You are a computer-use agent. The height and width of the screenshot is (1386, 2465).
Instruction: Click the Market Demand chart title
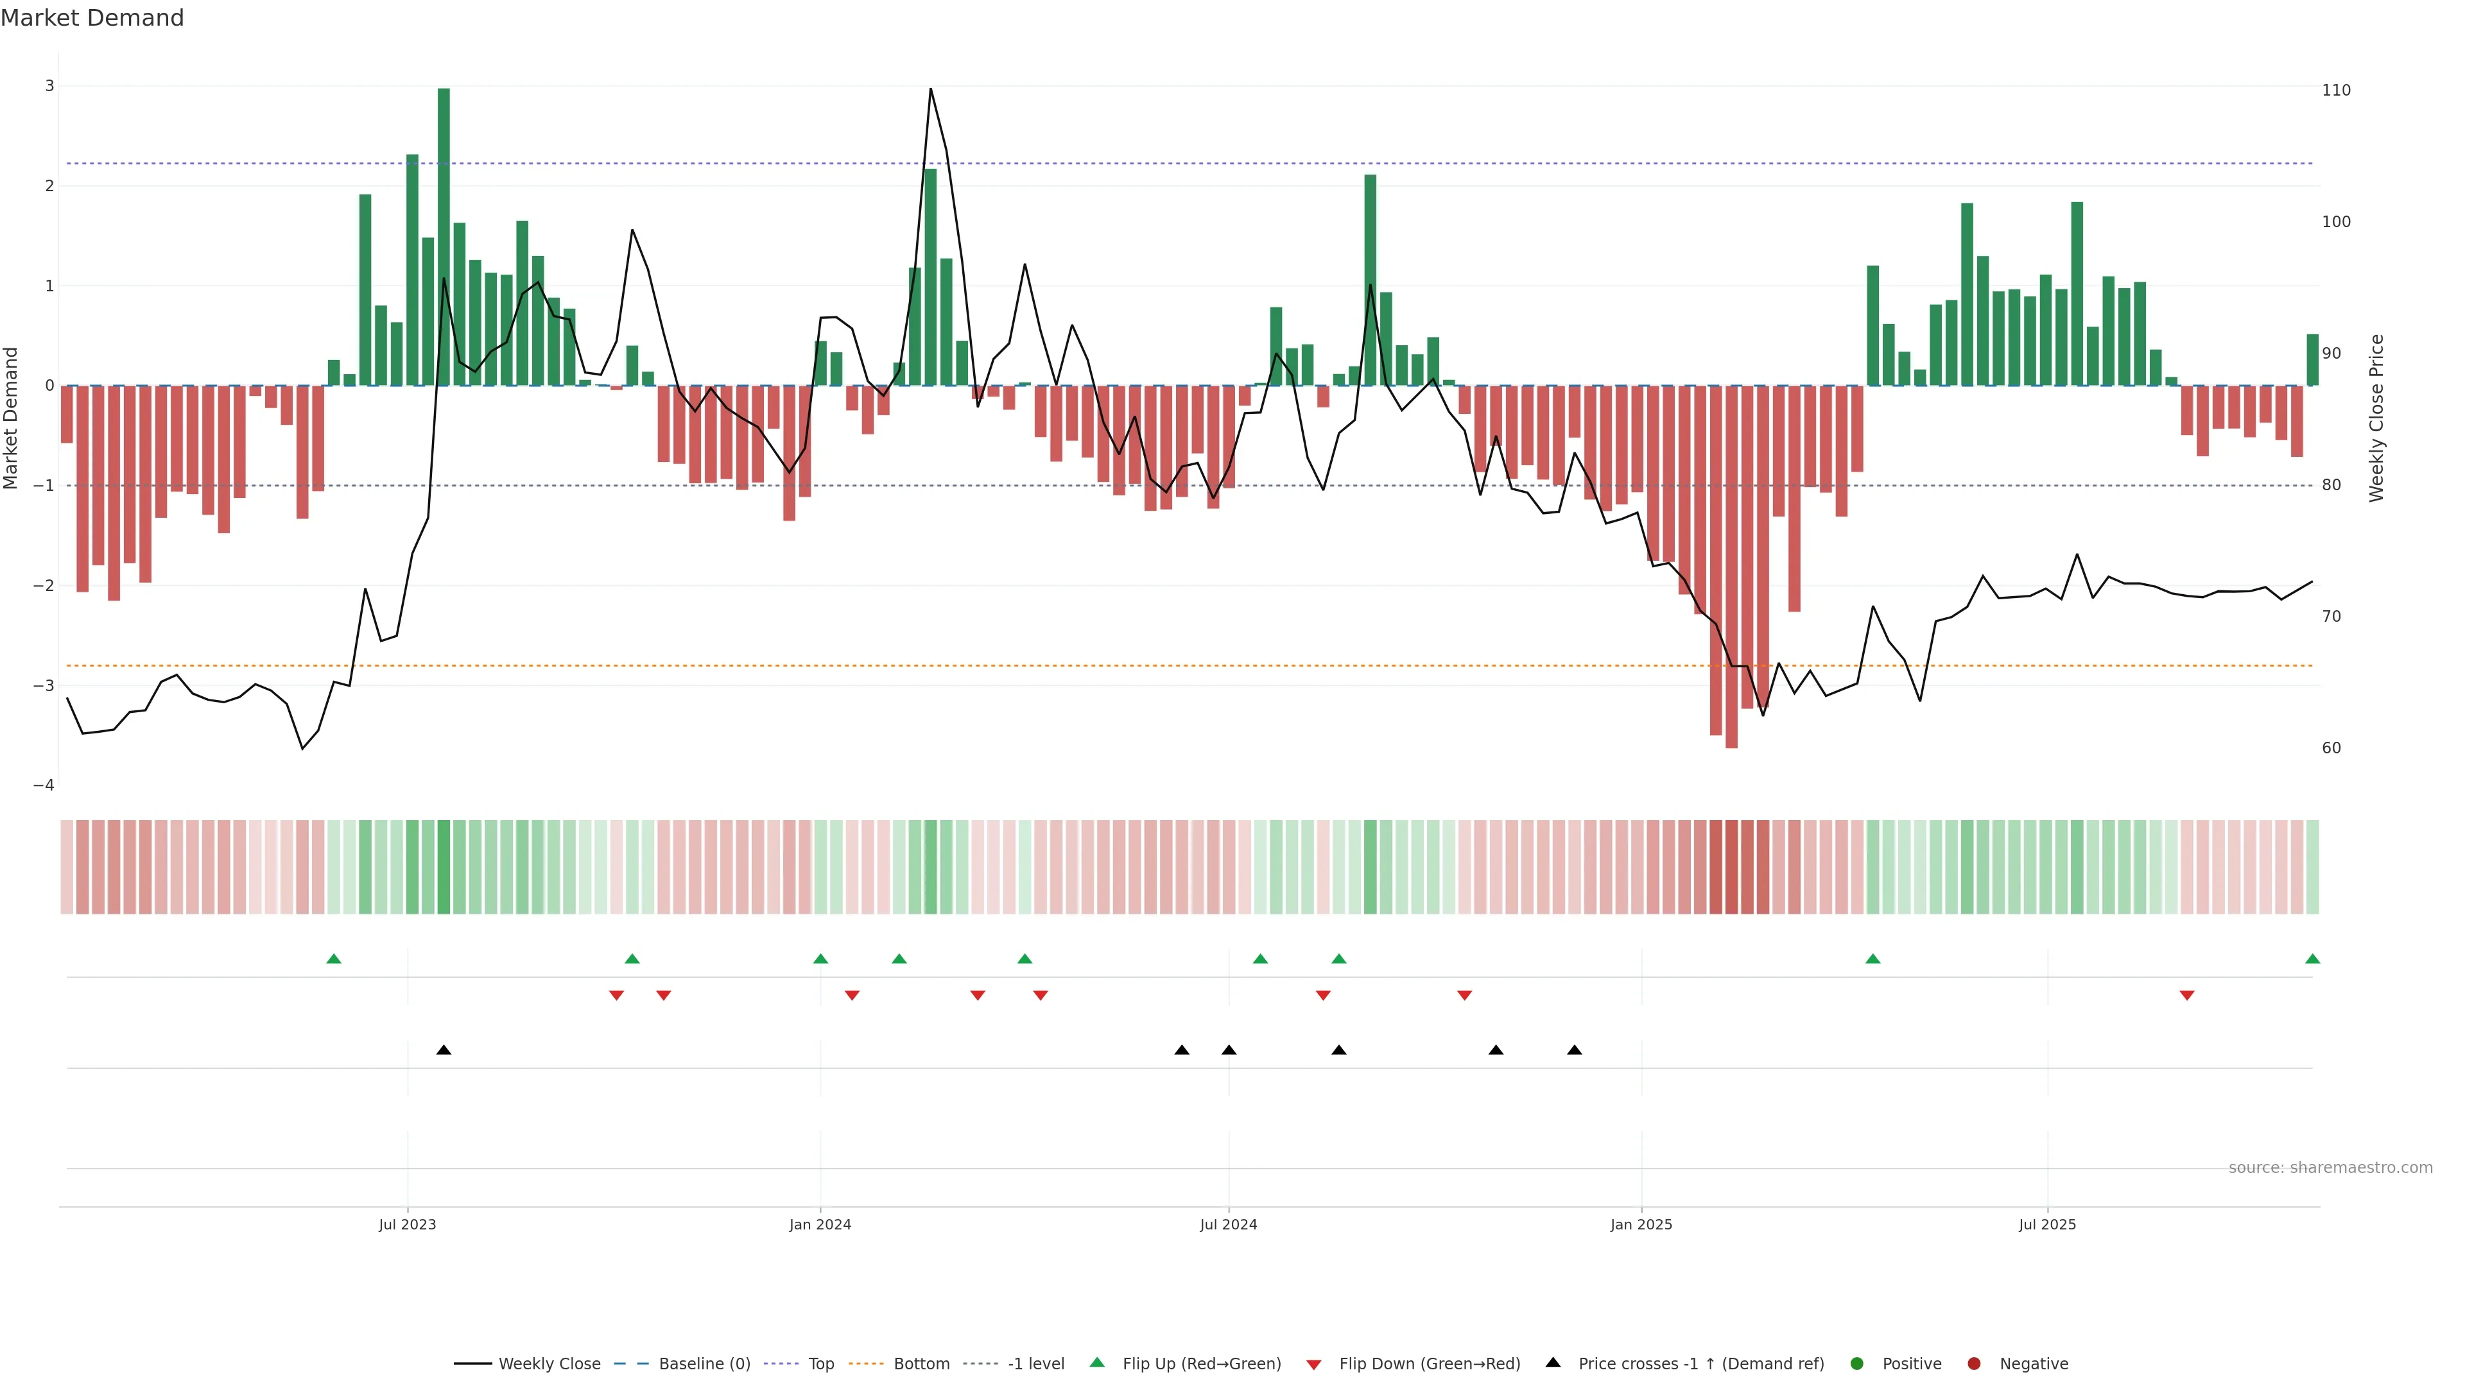(x=92, y=18)
